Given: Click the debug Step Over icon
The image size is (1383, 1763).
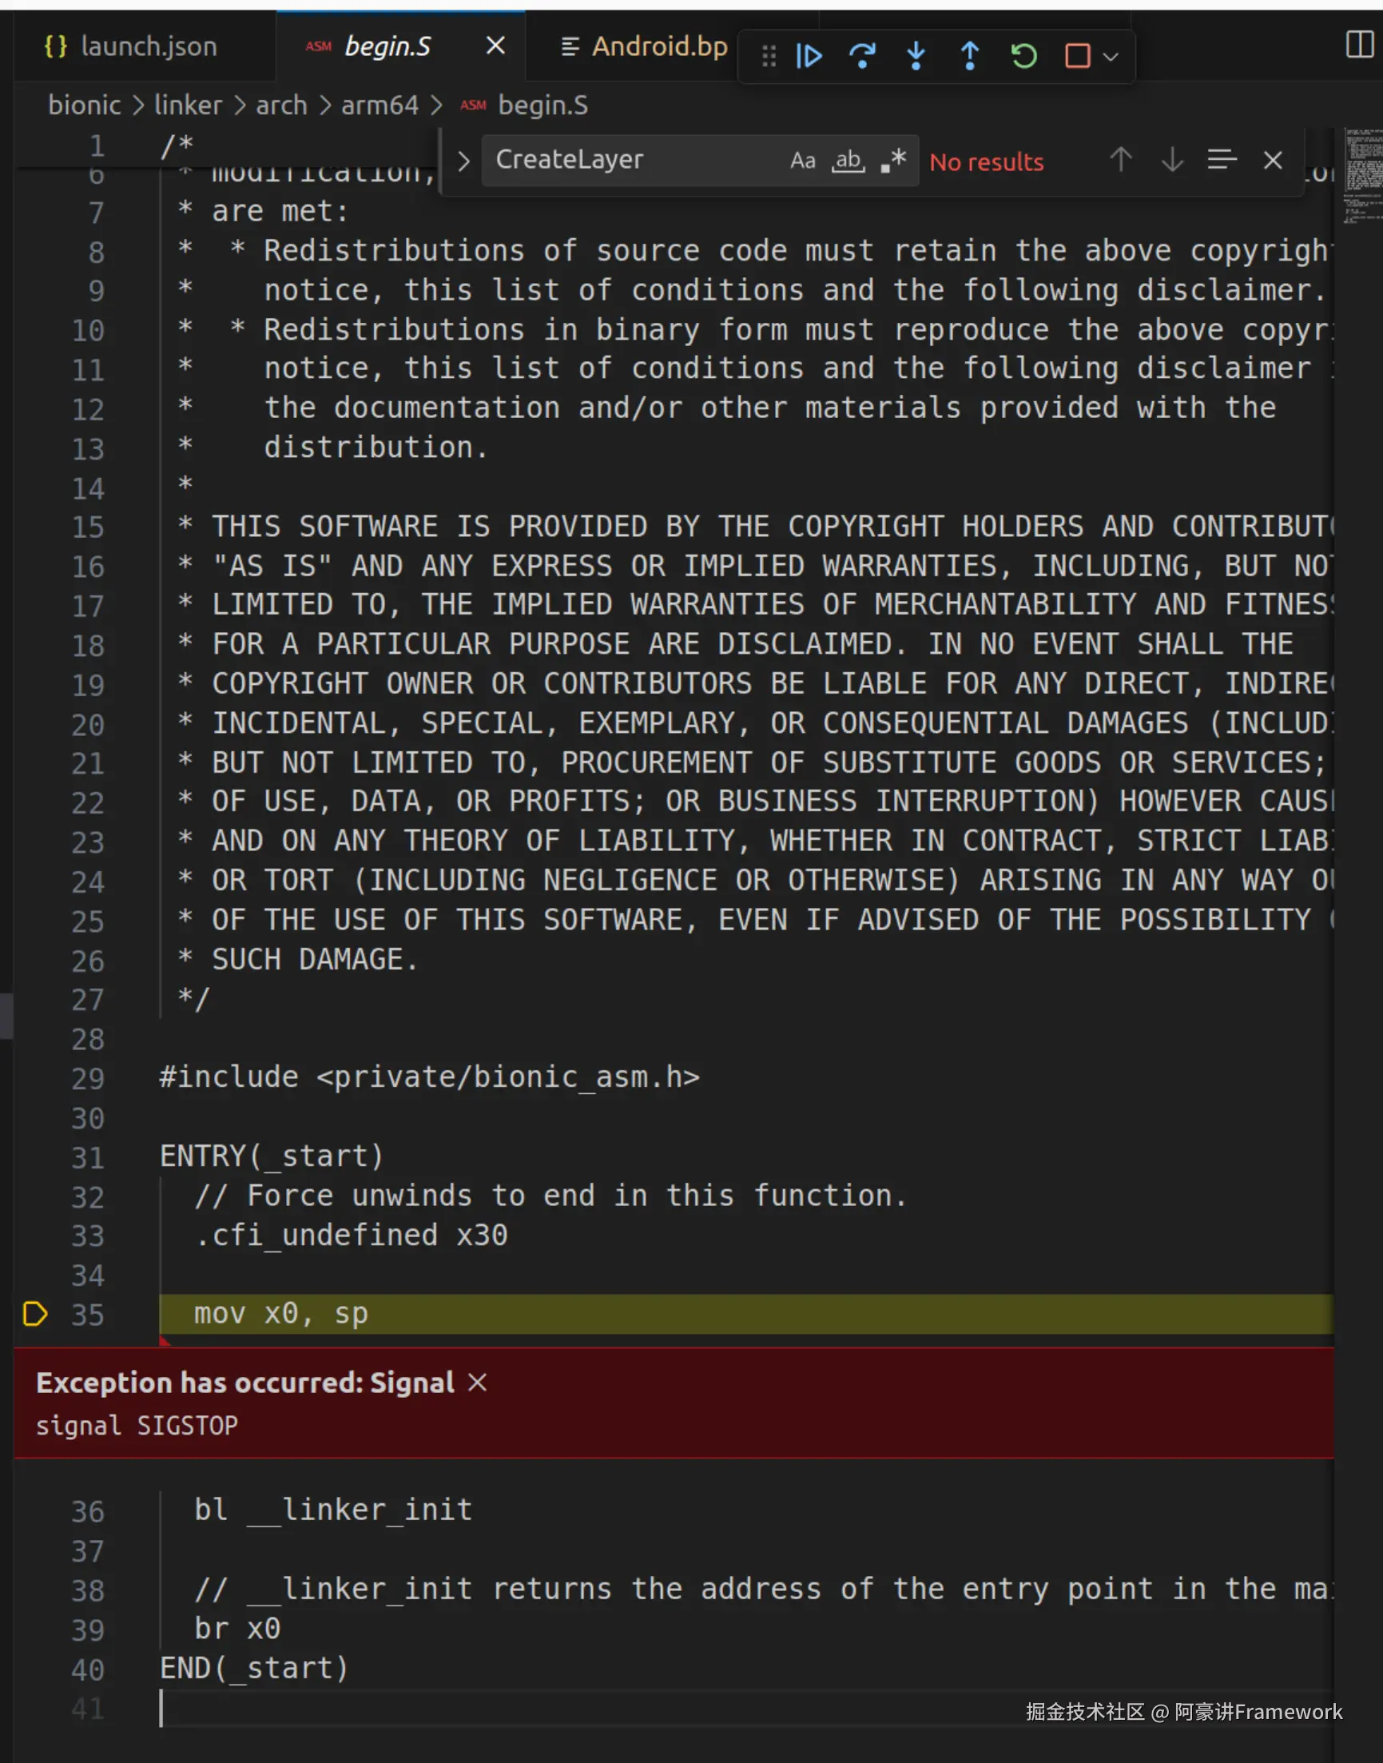Looking at the screenshot, I should pos(862,56).
